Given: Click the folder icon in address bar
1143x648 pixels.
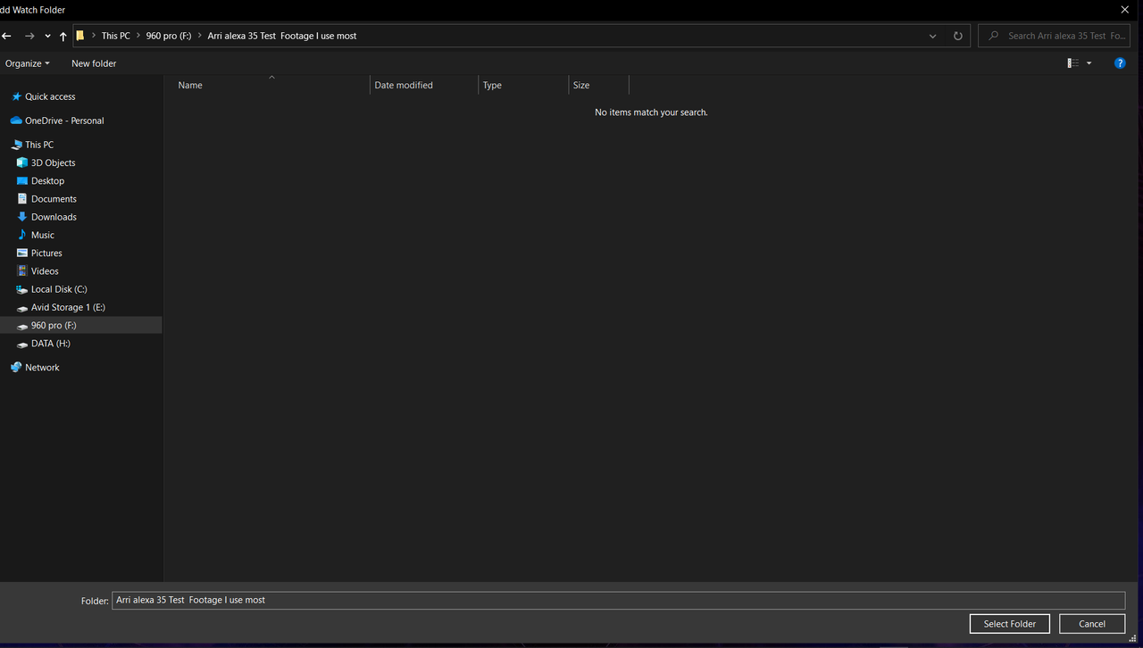Looking at the screenshot, I should [80, 36].
